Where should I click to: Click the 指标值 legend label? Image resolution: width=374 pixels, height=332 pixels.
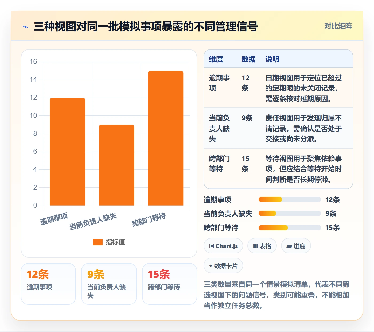click(115, 242)
